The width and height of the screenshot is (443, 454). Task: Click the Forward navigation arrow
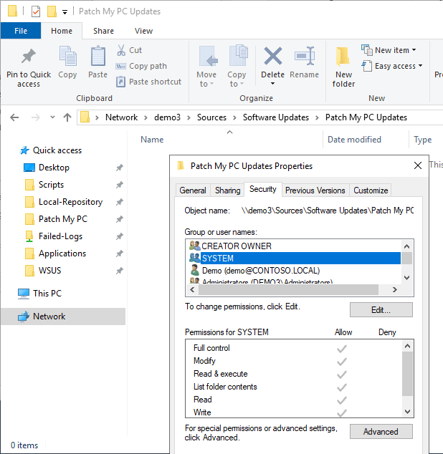click(x=35, y=117)
